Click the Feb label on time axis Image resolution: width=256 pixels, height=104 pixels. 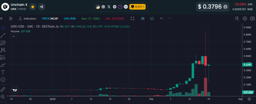[x=151, y=99]
